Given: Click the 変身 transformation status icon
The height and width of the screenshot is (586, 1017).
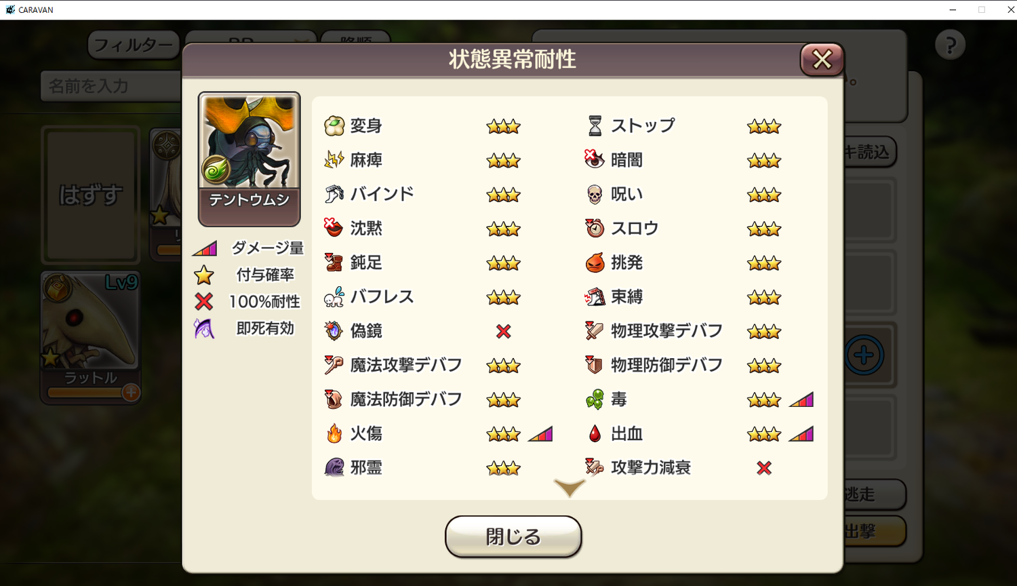Looking at the screenshot, I should click(334, 125).
